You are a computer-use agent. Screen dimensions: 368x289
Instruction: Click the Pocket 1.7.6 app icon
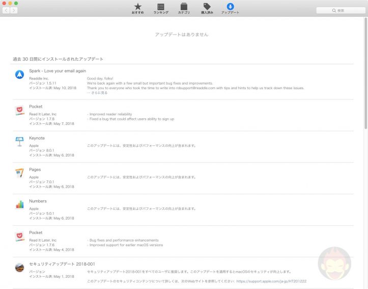(19, 237)
